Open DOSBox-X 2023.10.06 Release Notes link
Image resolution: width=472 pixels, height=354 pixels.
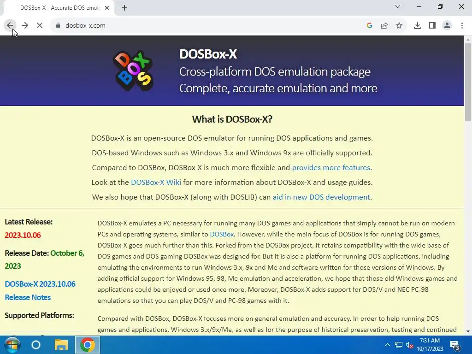(40, 290)
